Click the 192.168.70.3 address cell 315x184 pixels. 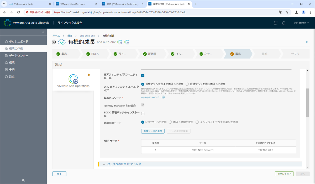point(265,150)
